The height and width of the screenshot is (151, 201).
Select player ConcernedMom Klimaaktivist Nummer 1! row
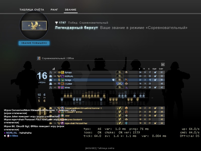pyautogui.click(x=107, y=108)
